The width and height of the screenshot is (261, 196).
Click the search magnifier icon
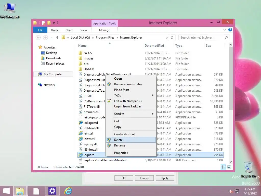(226, 38)
